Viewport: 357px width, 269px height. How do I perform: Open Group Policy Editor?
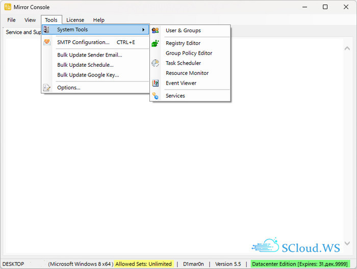tap(189, 53)
